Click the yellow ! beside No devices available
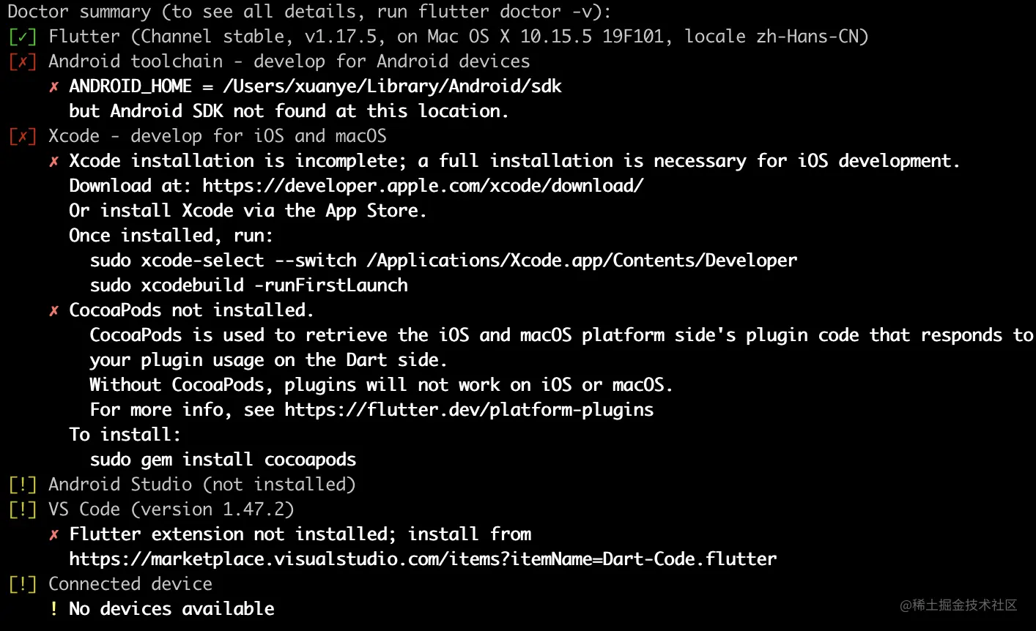 click(53, 609)
